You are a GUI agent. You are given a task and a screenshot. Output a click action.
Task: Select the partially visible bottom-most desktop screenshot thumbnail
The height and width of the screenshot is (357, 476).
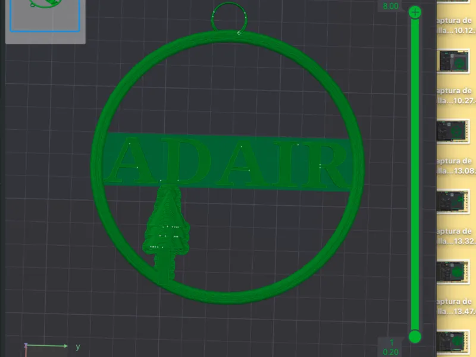453,342
